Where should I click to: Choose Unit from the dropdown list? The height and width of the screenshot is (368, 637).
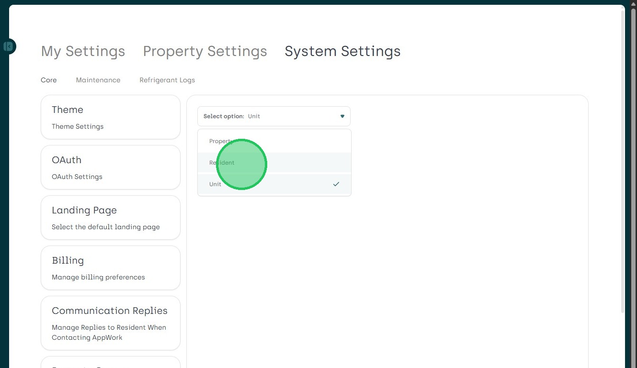[274, 184]
